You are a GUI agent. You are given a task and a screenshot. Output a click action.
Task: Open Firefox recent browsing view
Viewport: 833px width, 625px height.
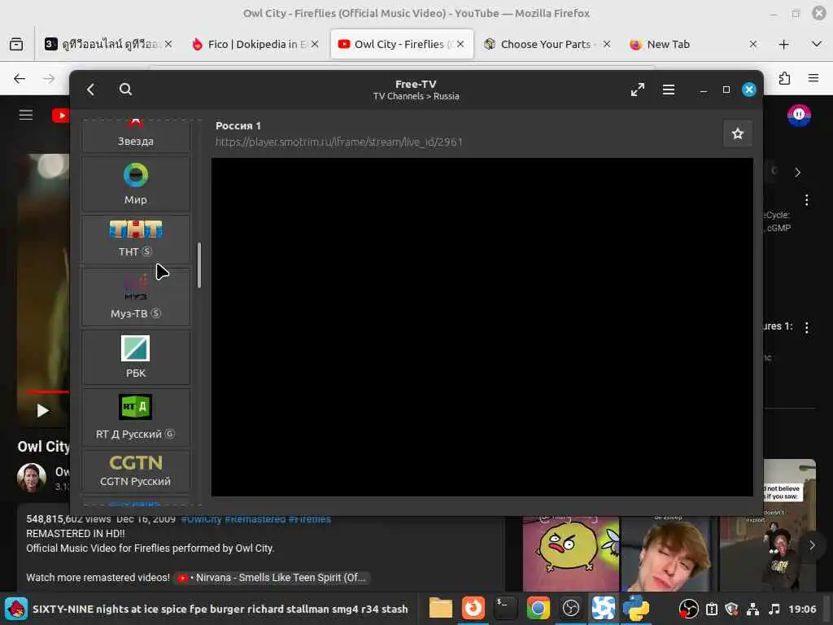[16, 44]
